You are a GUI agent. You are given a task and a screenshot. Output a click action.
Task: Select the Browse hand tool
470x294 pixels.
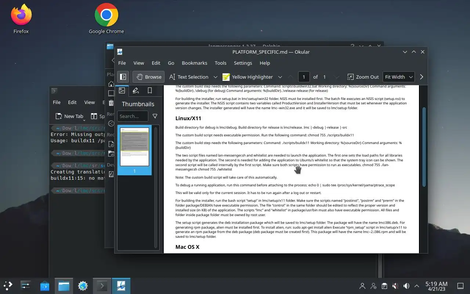coord(149,77)
